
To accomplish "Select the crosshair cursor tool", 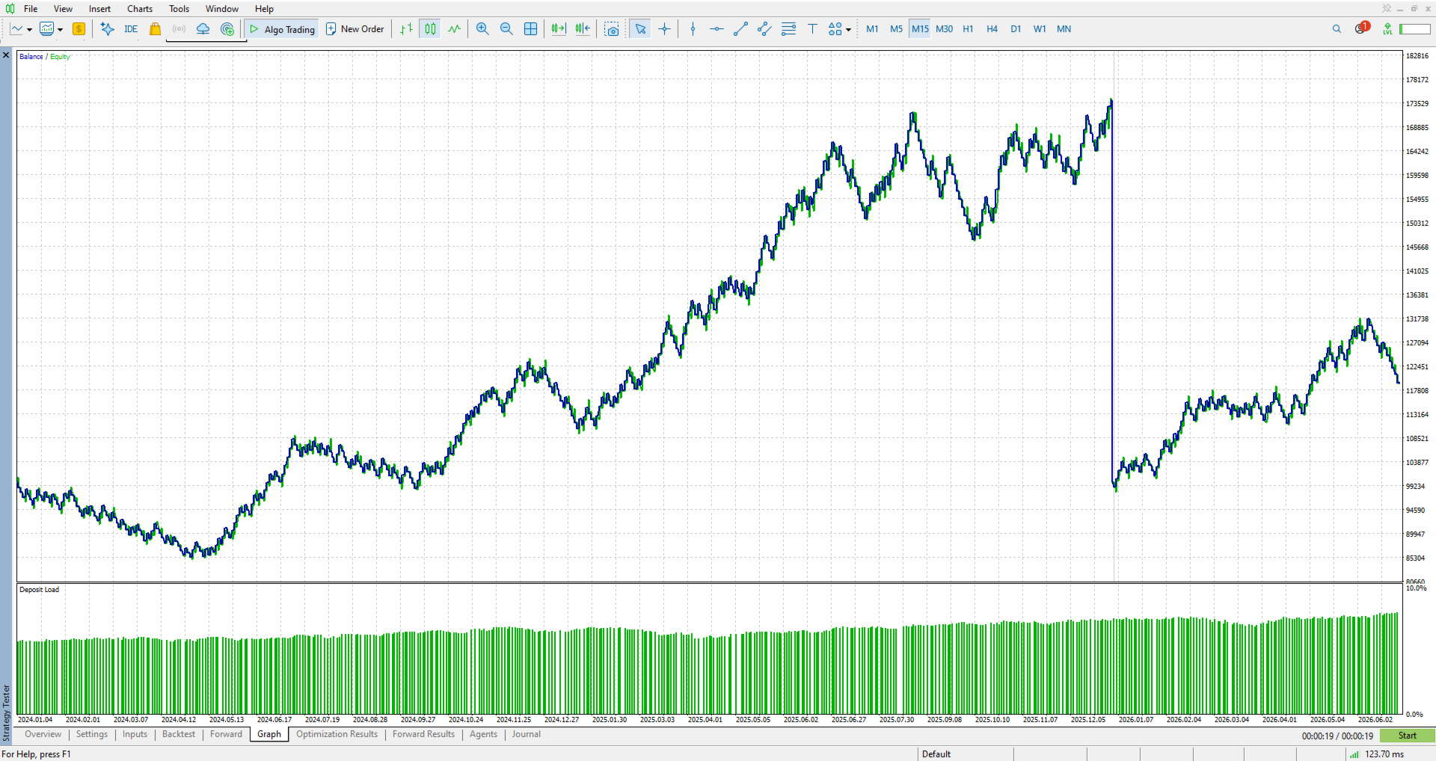I will tap(664, 29).
